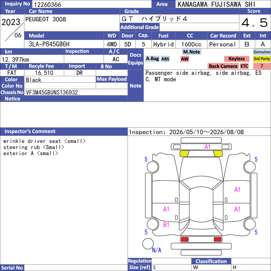271x271 pixels.
Task: Click the Inquiry No value 12260366
Action: tap(47, 4)
